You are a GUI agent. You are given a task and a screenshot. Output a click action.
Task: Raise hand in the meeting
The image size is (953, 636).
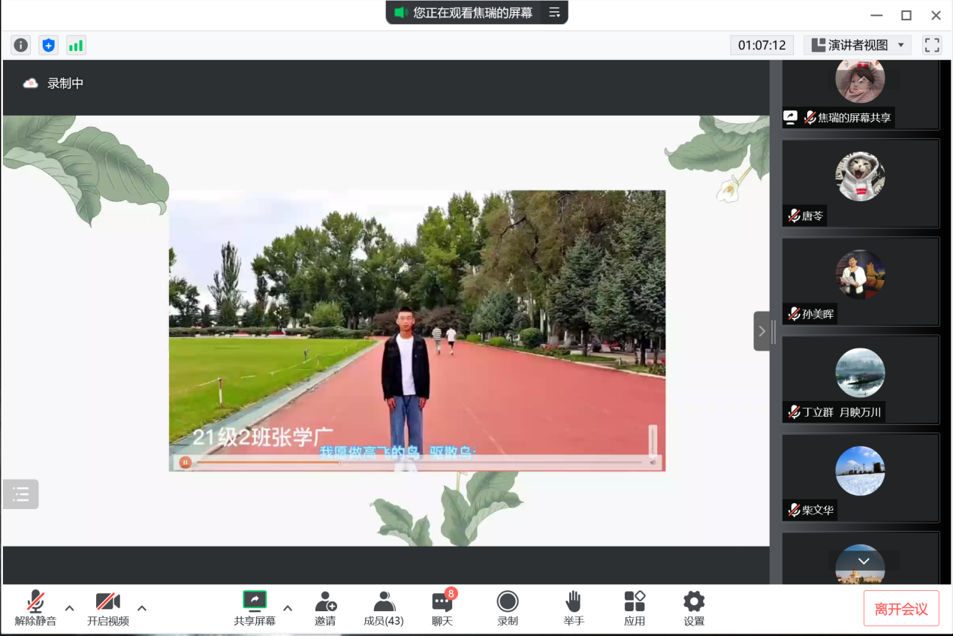pos(574,608)
